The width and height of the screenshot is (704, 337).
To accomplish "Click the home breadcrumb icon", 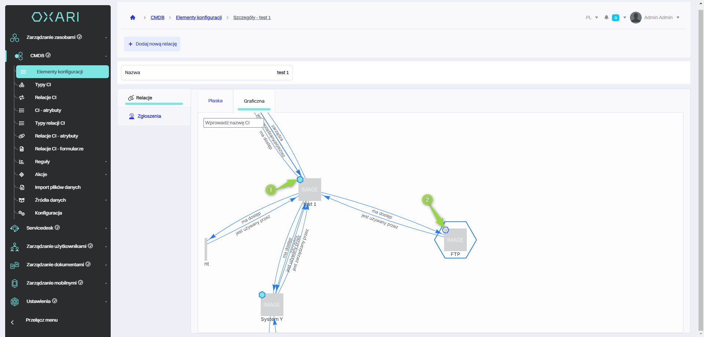I will pos(133,18).
